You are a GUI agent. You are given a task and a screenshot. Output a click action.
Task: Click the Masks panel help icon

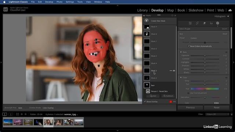tap(172, 15)
